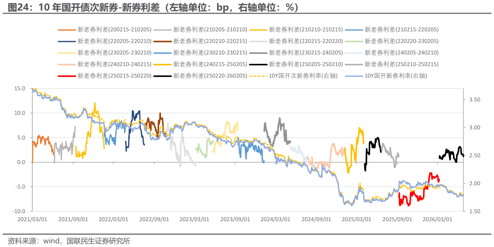Click x-axis date 2026/03/01
This screenshot has height=247, width=494.
(437, 219)
